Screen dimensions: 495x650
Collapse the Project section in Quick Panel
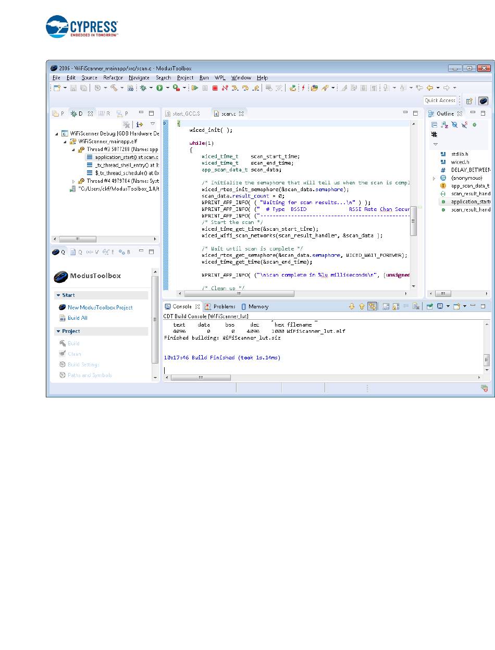58,331
